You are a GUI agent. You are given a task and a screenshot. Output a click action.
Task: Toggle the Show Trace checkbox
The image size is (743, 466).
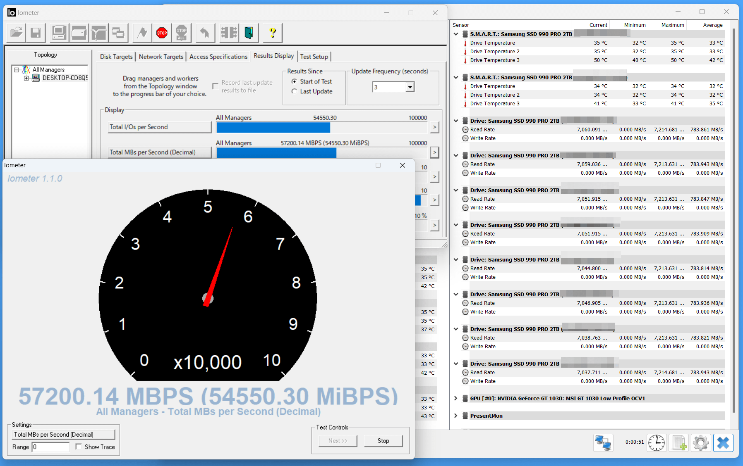[x=79, y=447]
